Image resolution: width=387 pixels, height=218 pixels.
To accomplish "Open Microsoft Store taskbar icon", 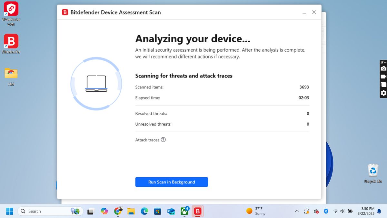I will tap(157, 211).
